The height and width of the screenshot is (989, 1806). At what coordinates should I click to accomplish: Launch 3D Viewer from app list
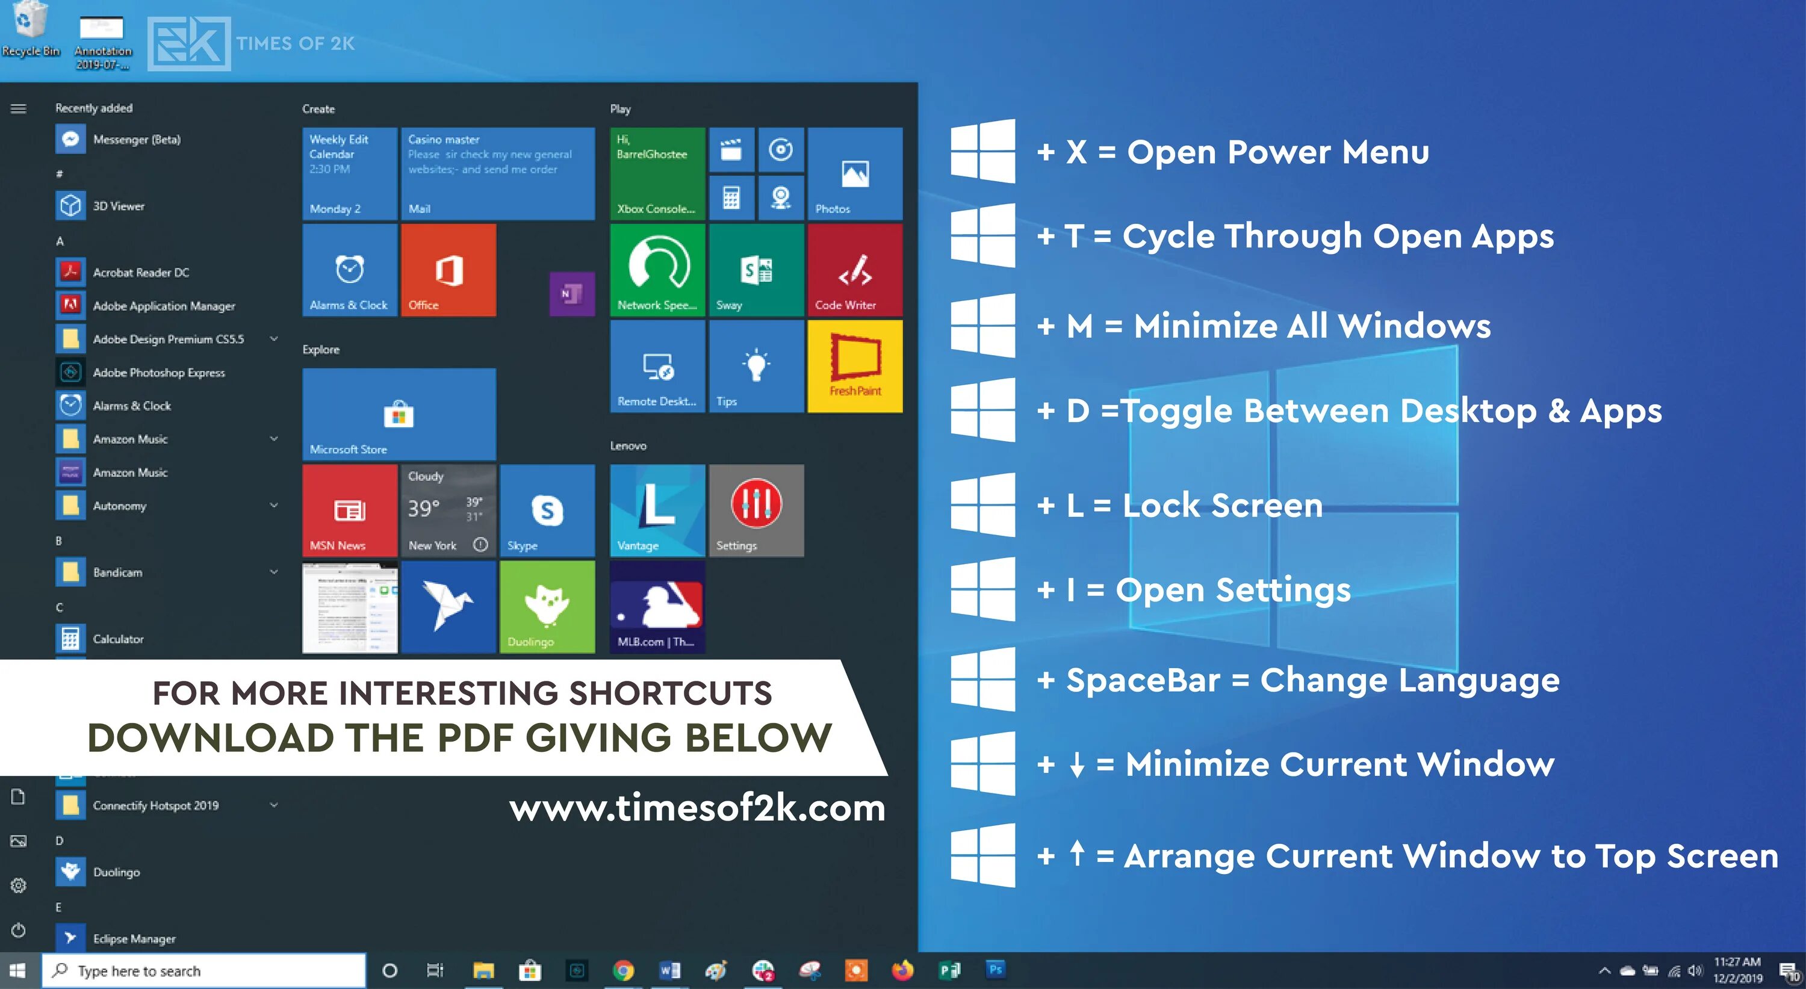pyautogui.click(x=169, y=206)
